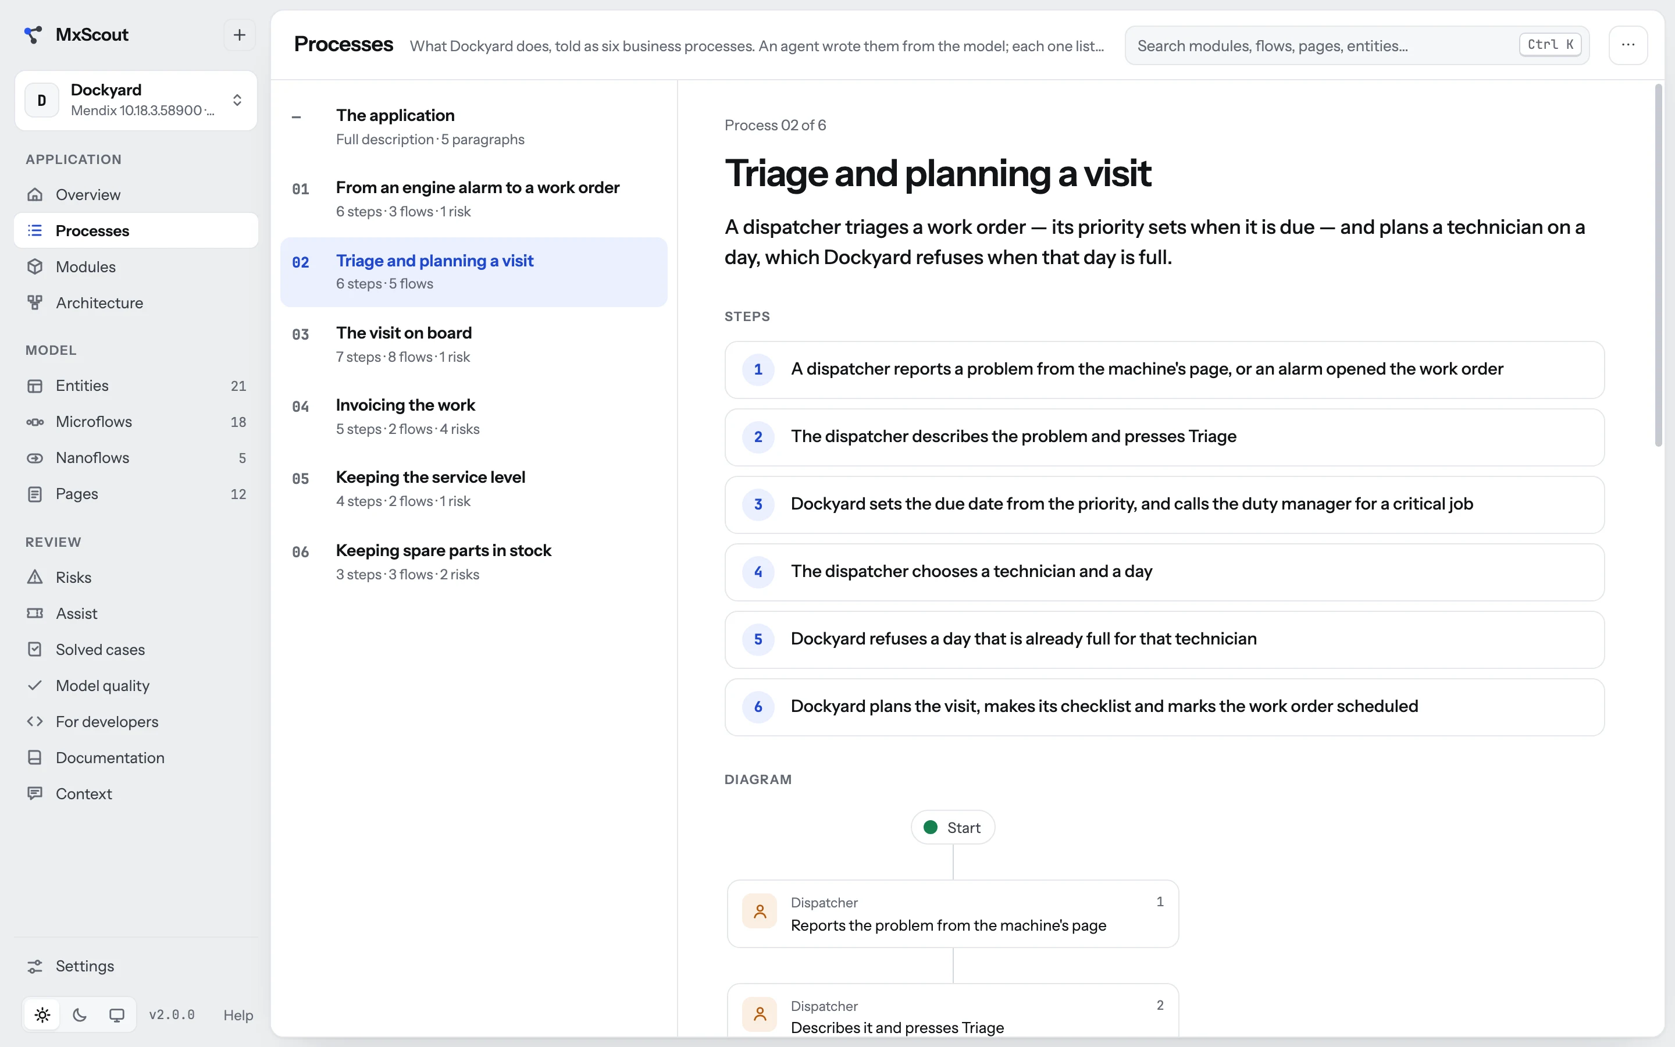Image resolution: width=1675 pixels, height=1047 pixels.
Task: Click the Settings sliders icon
Action: pyautogui.click(x=35, y=966)
